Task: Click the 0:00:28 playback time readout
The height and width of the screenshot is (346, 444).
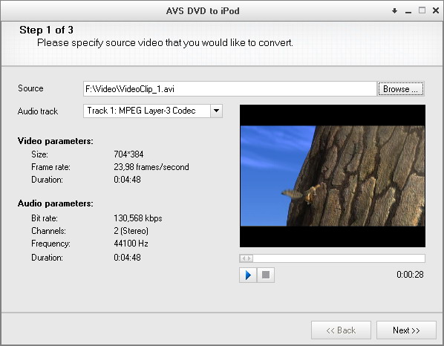Action: click(x=410, y=275)
